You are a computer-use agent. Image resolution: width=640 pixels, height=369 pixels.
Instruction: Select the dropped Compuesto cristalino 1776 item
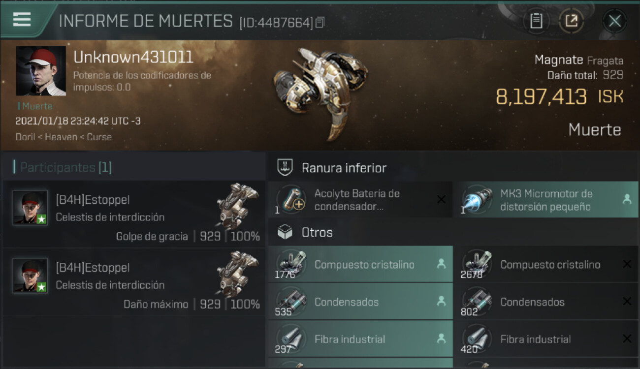[x=360, y=264]
